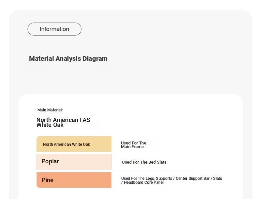Click White Oak in the title's second line
Screen dimensions: 261x199
(x=50, y=125)
